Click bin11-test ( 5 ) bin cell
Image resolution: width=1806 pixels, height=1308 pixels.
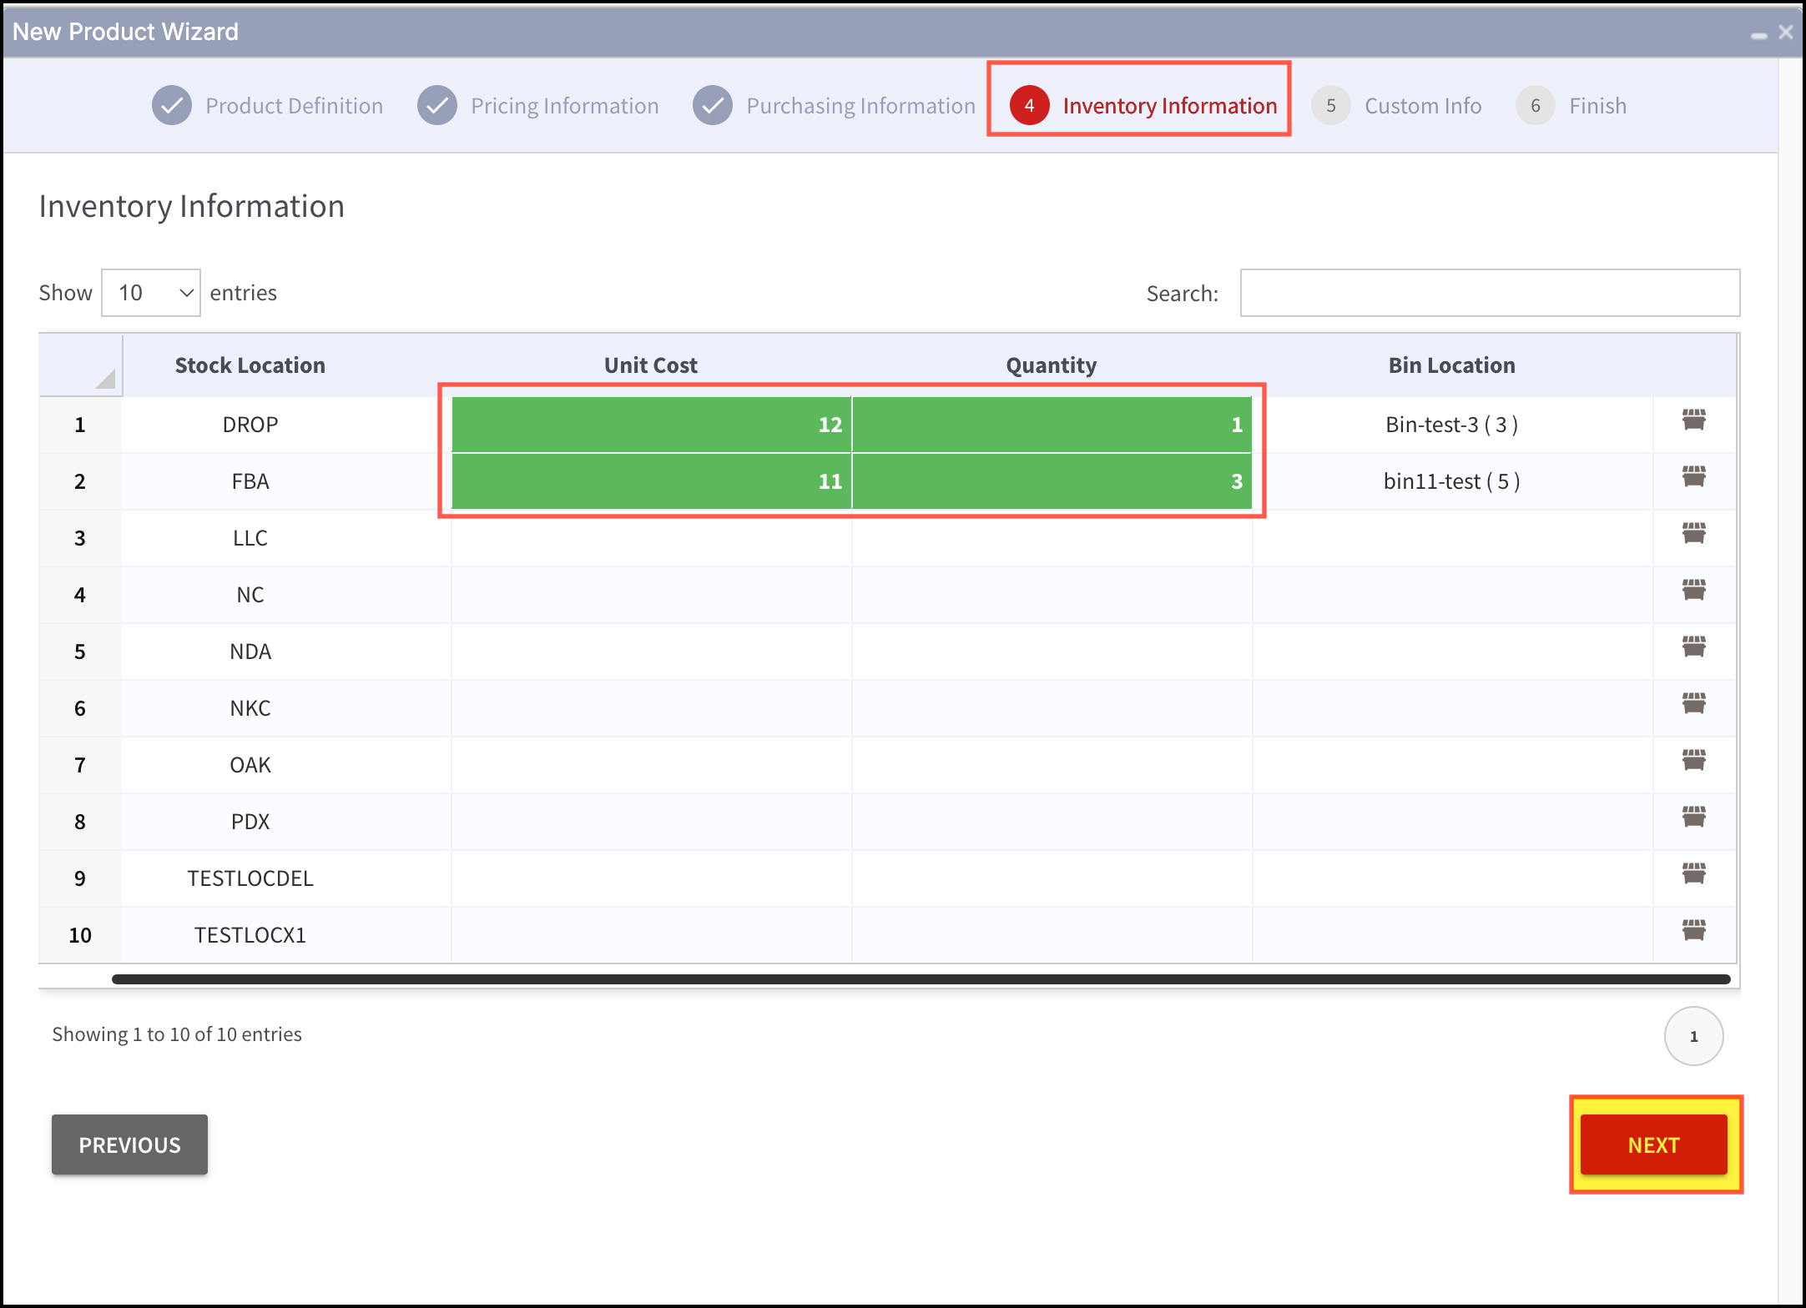click(x=1452, y=481)
